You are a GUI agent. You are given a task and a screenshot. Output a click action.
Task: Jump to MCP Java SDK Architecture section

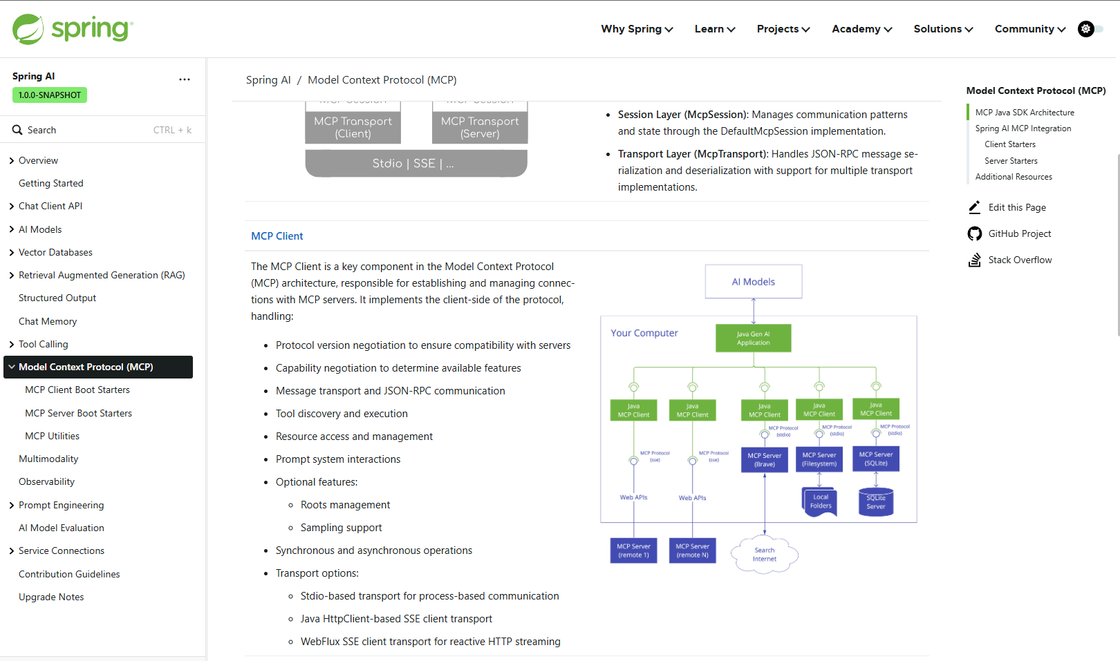[x=1025, y=113]
